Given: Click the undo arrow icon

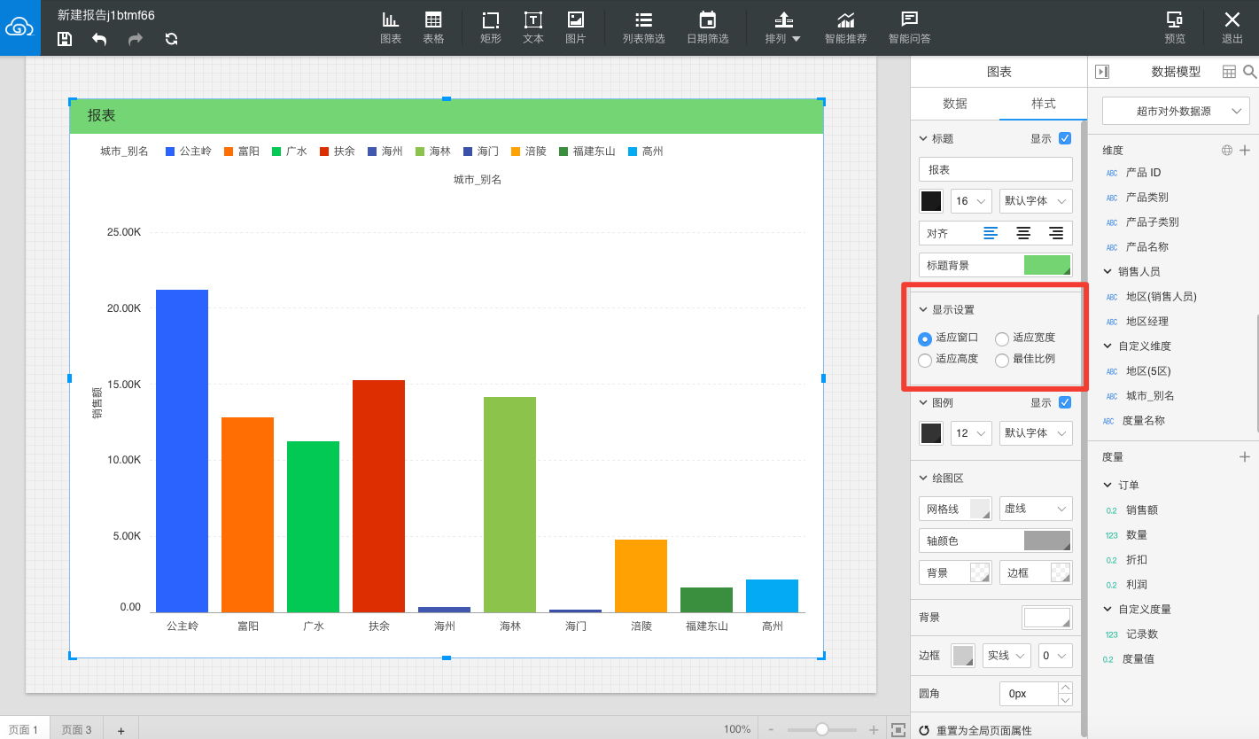Looking at the screenshot, I should click(x=99, y=38).
